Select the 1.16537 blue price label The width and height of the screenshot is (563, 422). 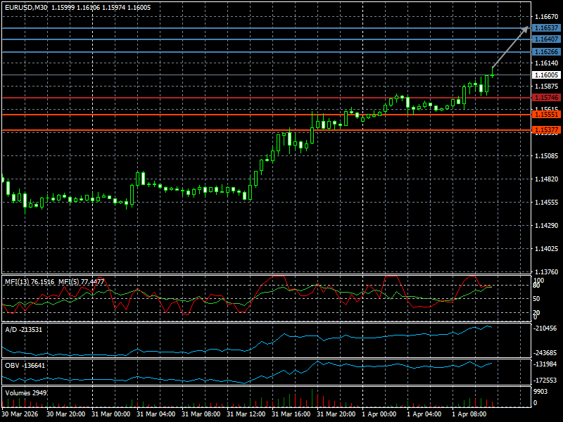pos(546,28)
